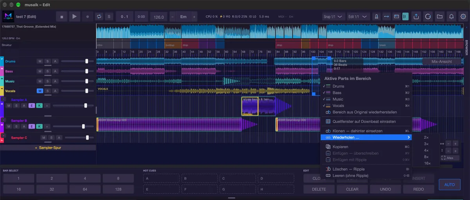Image resolution: width=470 pixels, height=200 pixels.
Task: Select 4 bars in Bar Select
Action: pos(85,178)
